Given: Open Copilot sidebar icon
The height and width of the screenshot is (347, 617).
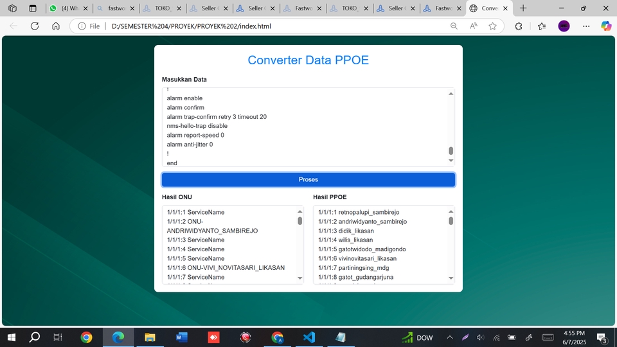Looking at the screenshot, I should [x=606, y=26].
